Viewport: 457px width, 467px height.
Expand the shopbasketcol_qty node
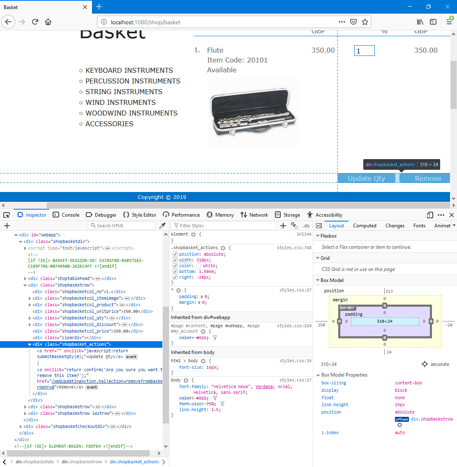click(x=30, y=318)
